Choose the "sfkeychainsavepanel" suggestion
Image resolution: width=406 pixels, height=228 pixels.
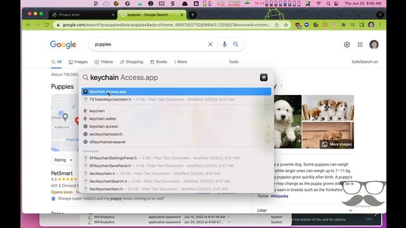107,142
